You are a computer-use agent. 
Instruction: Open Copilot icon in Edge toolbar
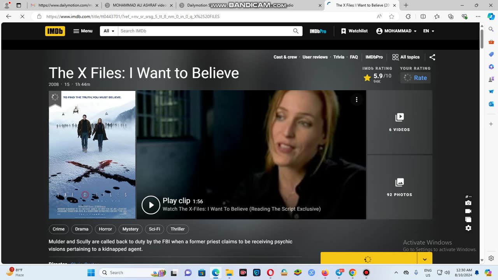[x=491, y=17]
